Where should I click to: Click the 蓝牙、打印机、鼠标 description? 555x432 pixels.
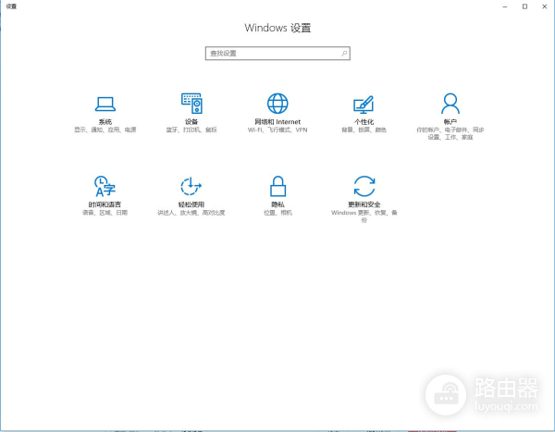point(191,130)
